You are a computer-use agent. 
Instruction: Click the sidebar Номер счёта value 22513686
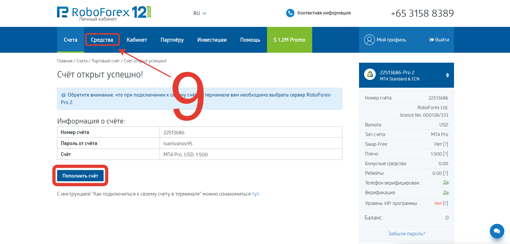[x=438, y=98]
